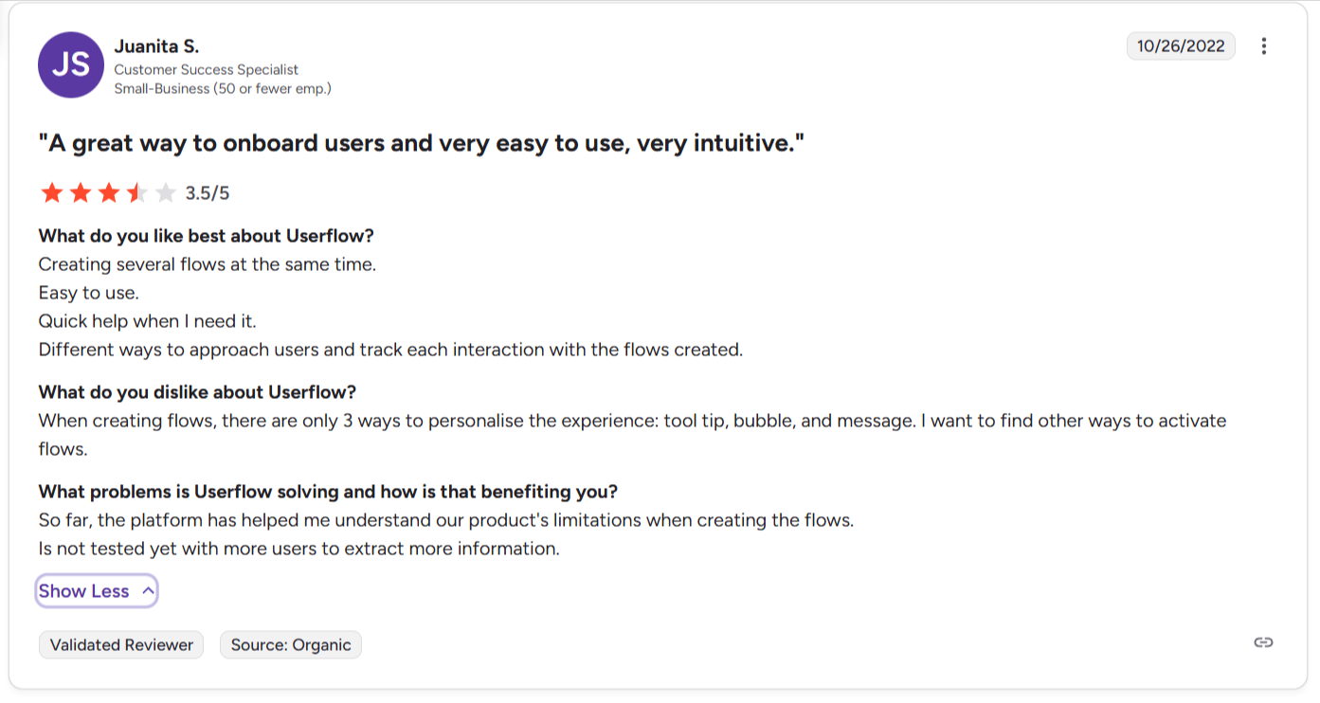Screen dimensions: 1320x703
Task: Click the Show Less chevron arrow
Action: tap(148, 590)
